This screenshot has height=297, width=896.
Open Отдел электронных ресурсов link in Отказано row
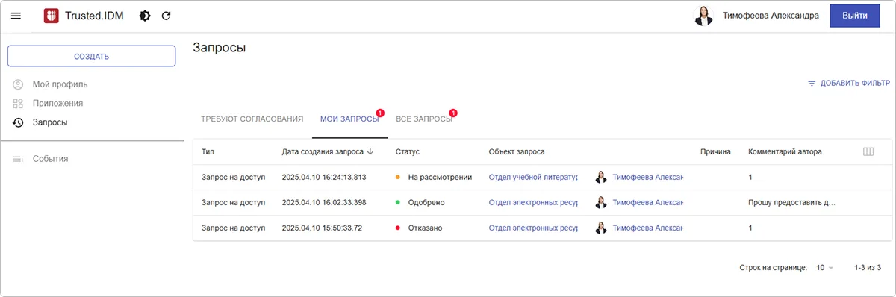click(x=534, y=228)
